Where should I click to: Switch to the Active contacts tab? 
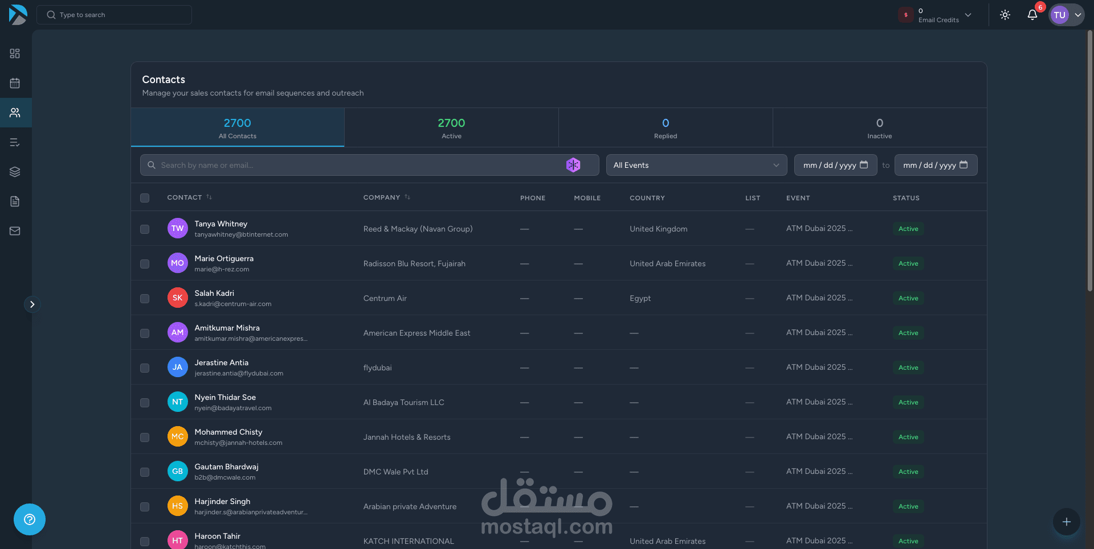(x=451, y=128)
